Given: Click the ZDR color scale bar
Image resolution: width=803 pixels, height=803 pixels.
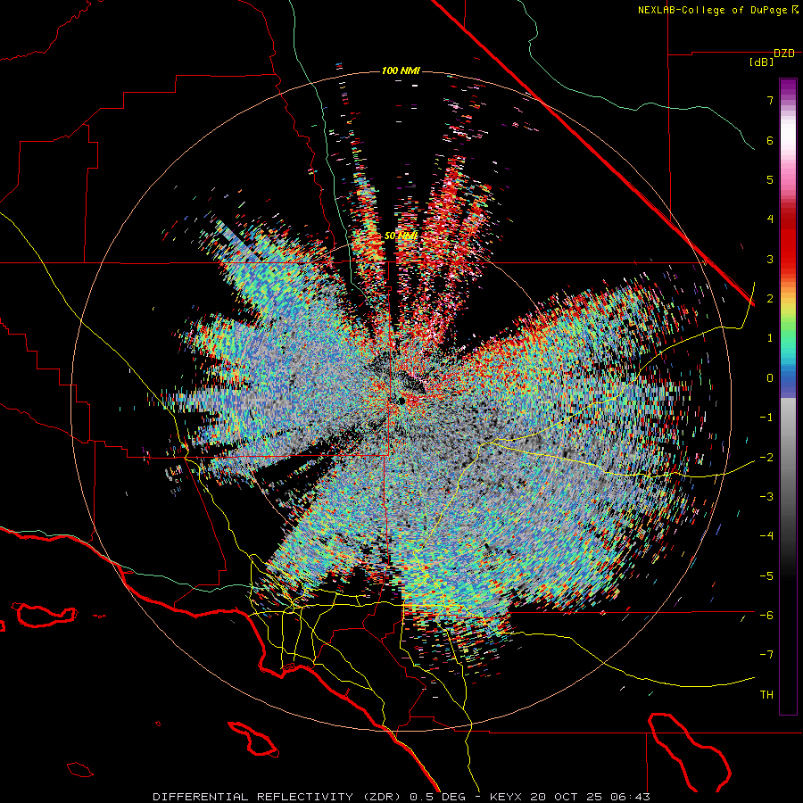Looking at the screenshot, I should [788, 396].
